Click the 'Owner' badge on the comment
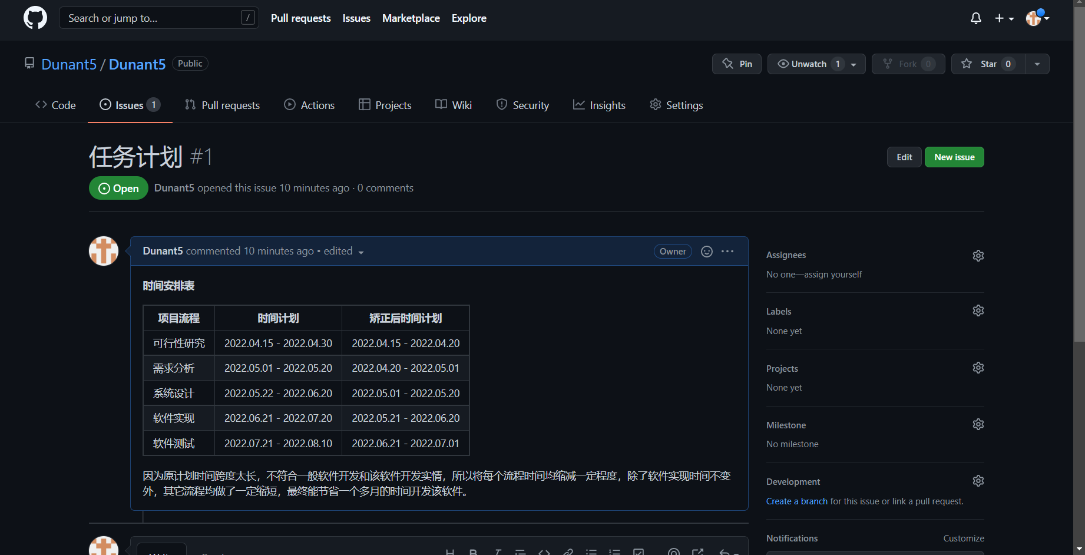Screen dimensions: 1085x555 click(x=673, y=252)
